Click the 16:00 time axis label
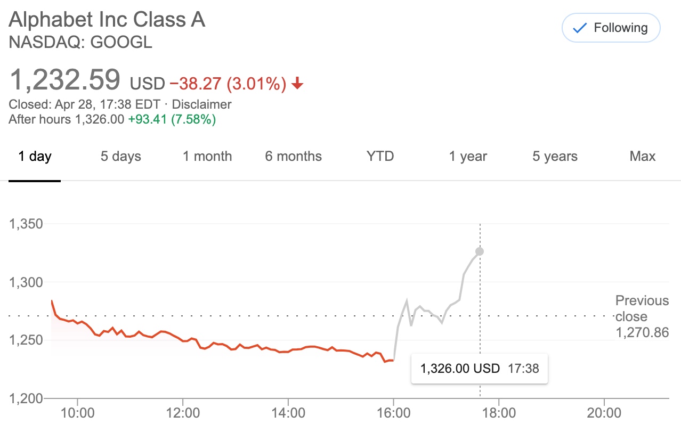The height and width of the screenshot is (424, 681). click(393, 413)
